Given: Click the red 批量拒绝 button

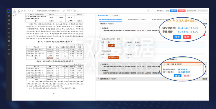Looking at the screenshot, I should (182, 11).
